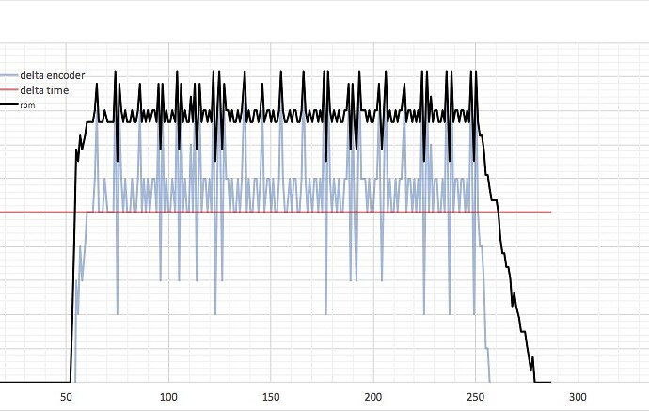
Task: Click the x-axis label 200
Action: coord(372,397)
